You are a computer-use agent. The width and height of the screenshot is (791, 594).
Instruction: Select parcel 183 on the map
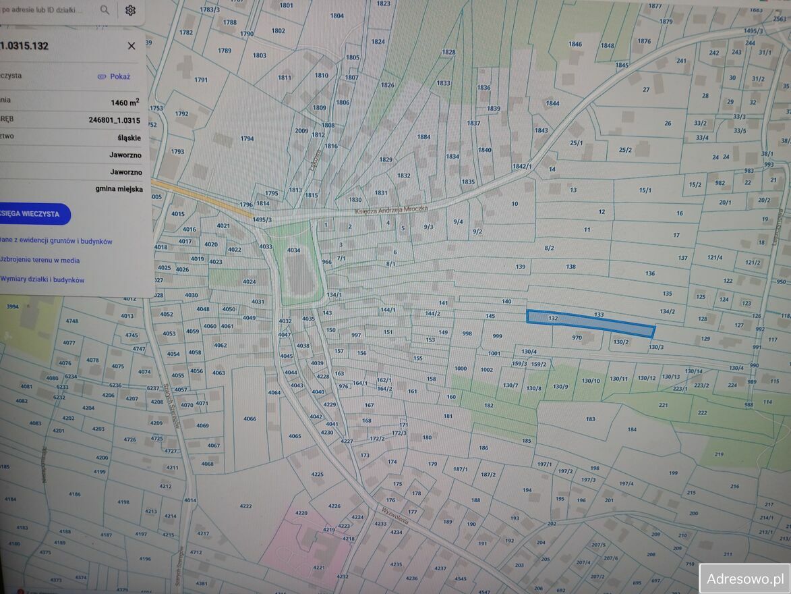tap(590, 419)
